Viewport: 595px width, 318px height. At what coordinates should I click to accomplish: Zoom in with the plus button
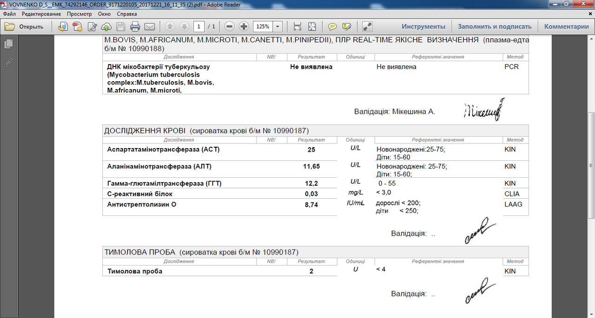tap(244, 26)
